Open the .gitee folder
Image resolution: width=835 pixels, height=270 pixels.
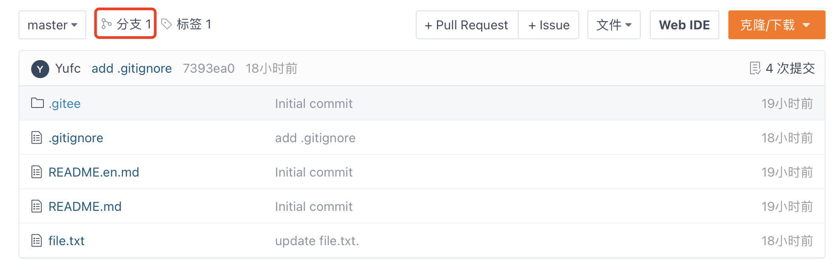point(65,103)
